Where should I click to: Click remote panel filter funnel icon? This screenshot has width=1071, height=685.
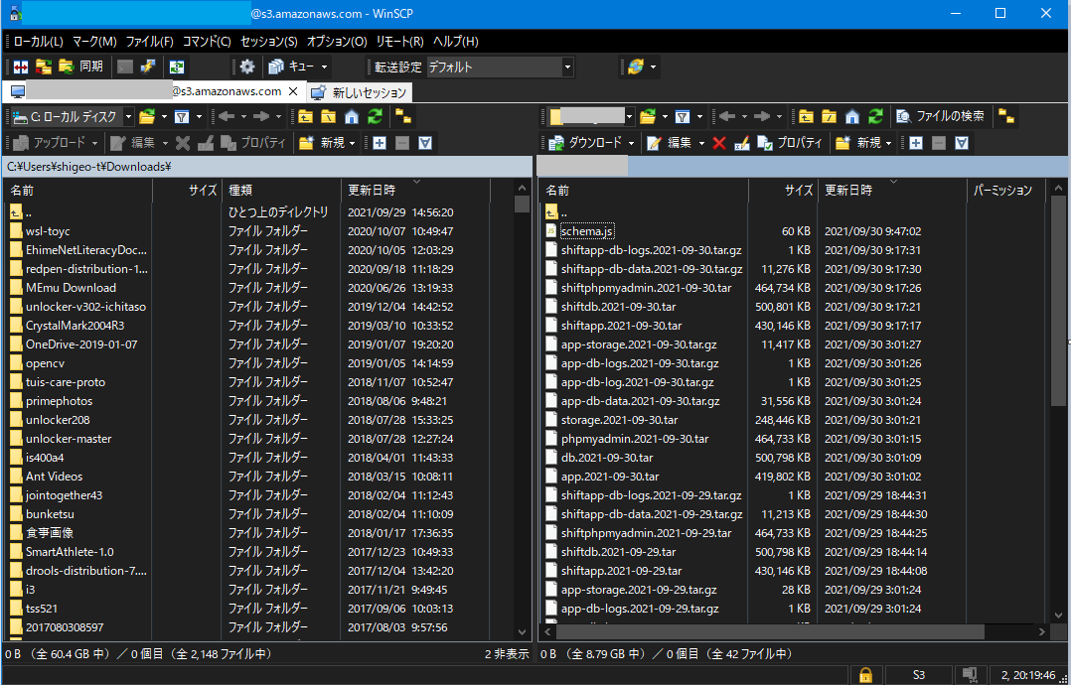click(x=683, y=117)
